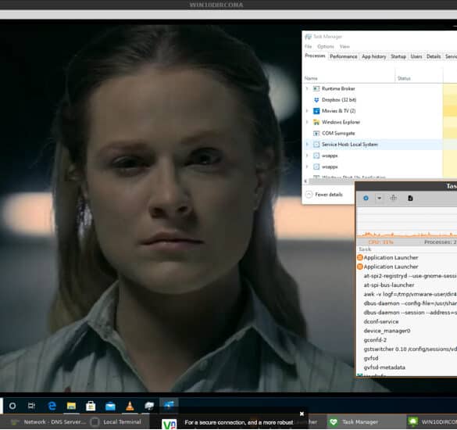Screen dimensions: 457x430
Task: Select the Processes tab
Action: [x=316, y=56]
